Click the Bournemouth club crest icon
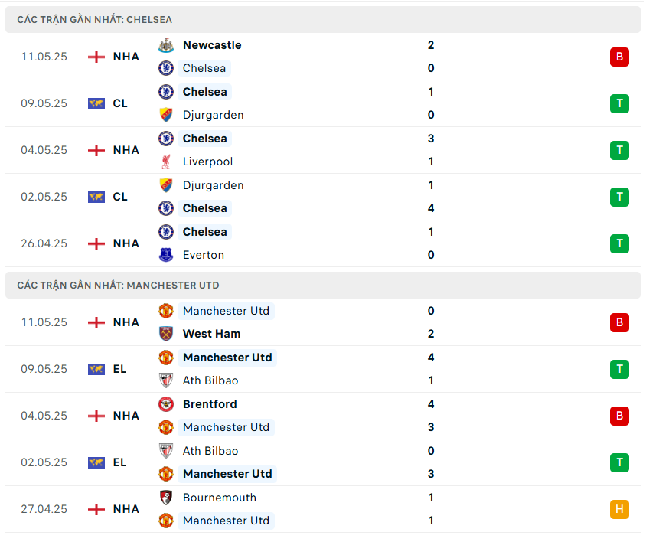 pyautogui.click(x=165, y=498)
